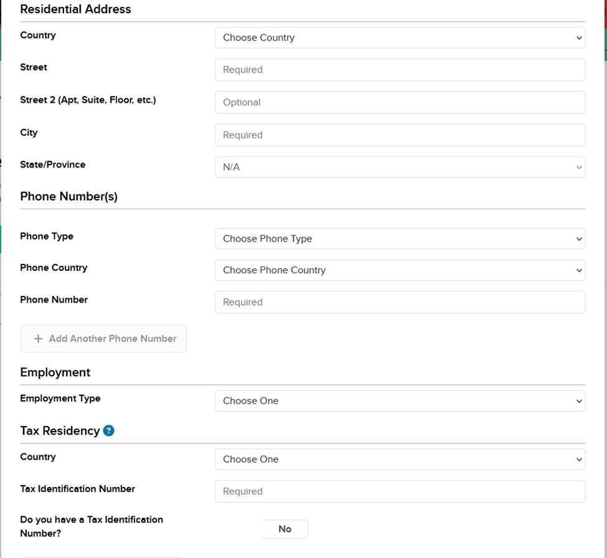Screen dimensions: 607x558
Task: Open the Employment Type dropdown
Action: pyautogui.click(x=400, y=401)
